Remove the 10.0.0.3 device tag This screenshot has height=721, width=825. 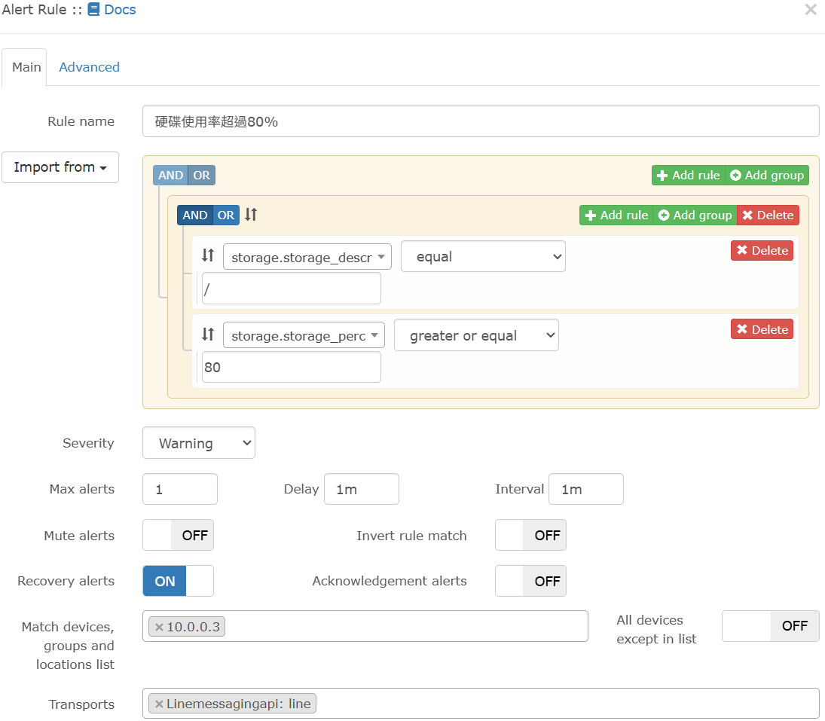pos(159,627)
